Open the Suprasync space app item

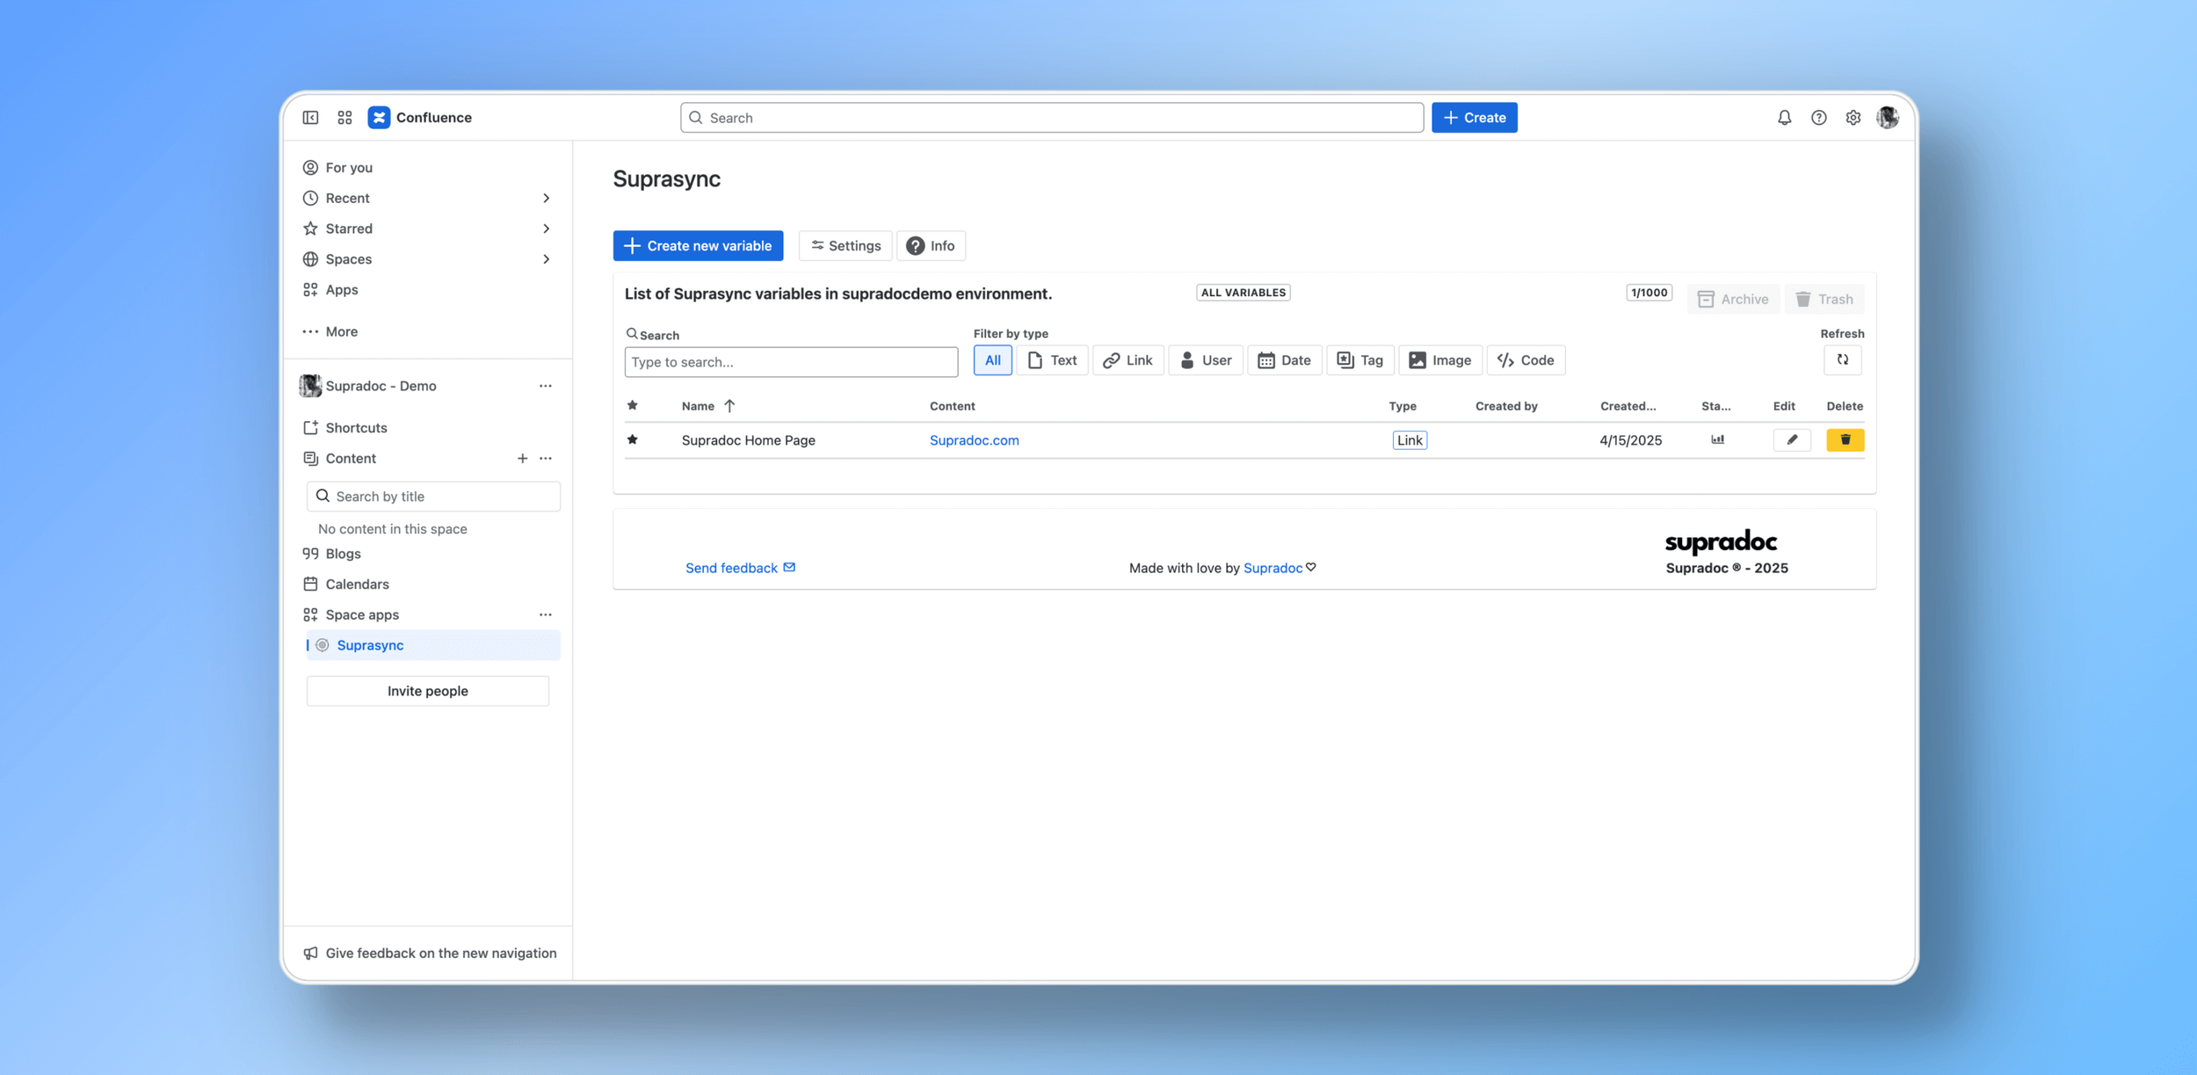click(x=370, y=645)
